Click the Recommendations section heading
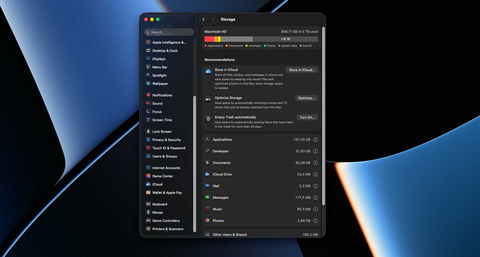This screenshot has width=480, height=257. click(x=219, y=60)
